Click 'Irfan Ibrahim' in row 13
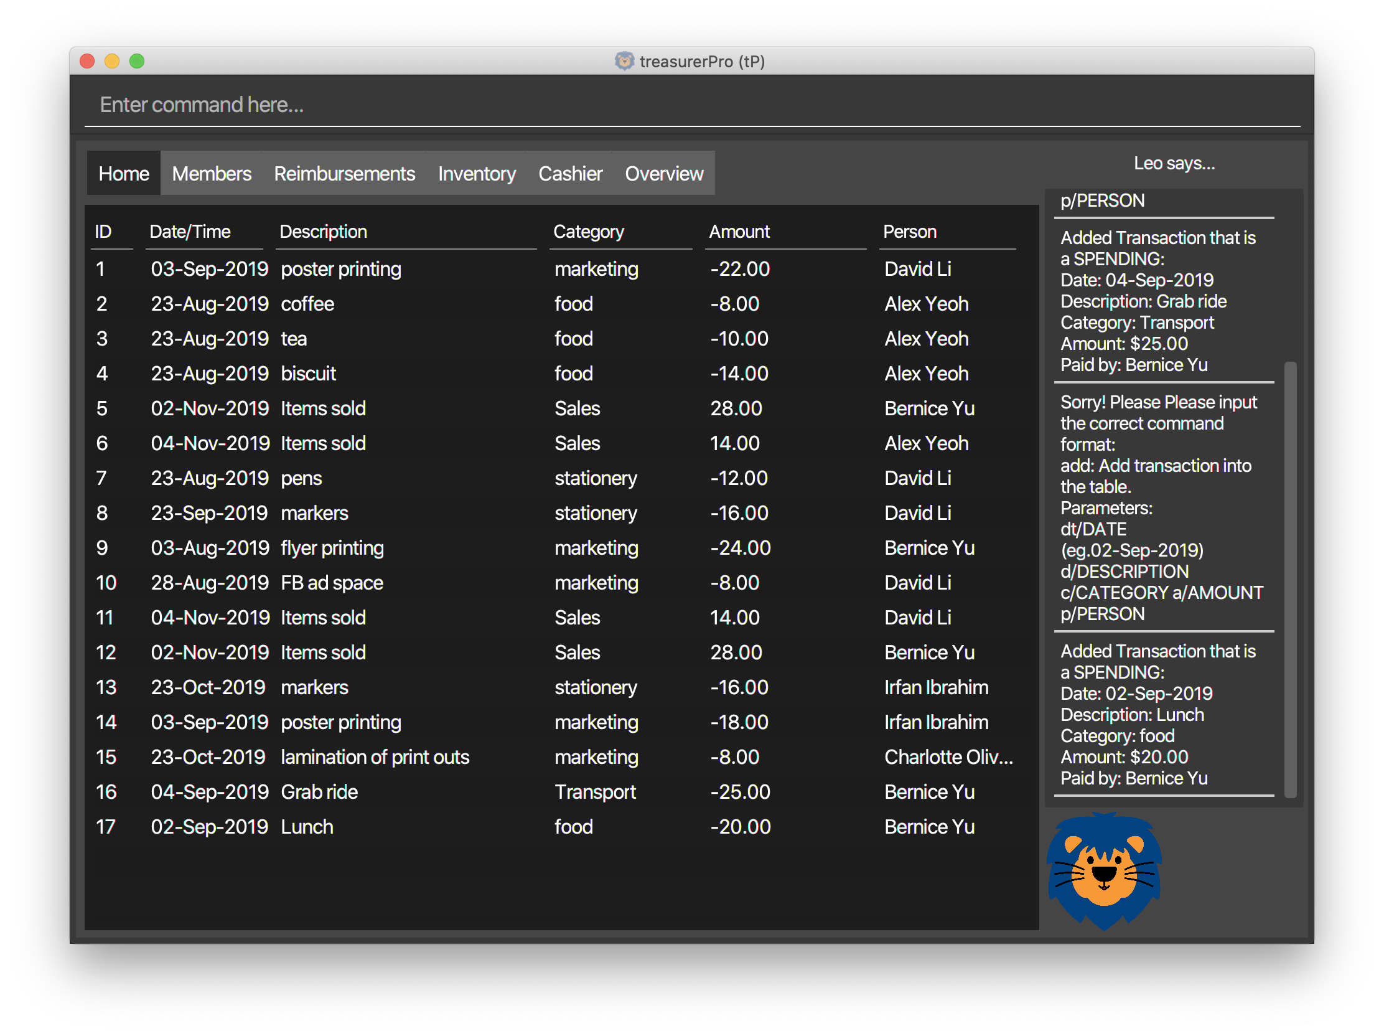The height and width of the screenshot is (1036, 1384). (936, 687)
